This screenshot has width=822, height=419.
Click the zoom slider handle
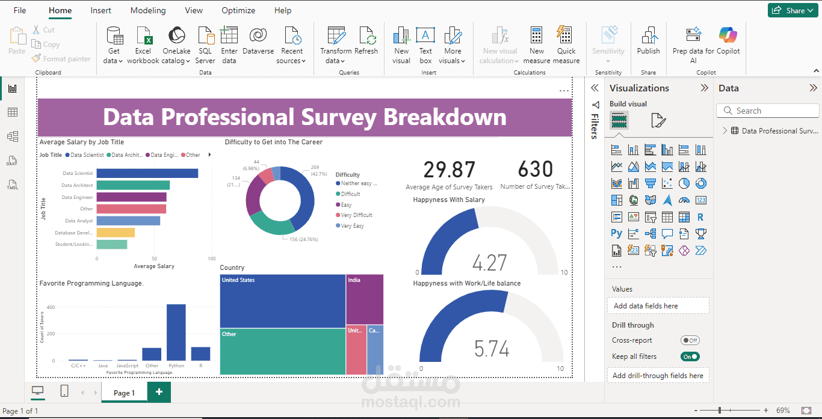pos(720,411)
